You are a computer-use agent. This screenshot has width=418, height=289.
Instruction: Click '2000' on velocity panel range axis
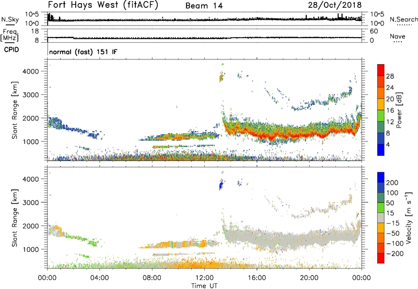[x=31, y=226]
